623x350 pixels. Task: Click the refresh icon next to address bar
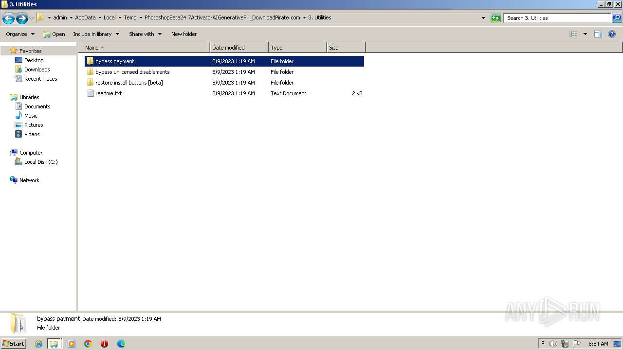point(495,18)
